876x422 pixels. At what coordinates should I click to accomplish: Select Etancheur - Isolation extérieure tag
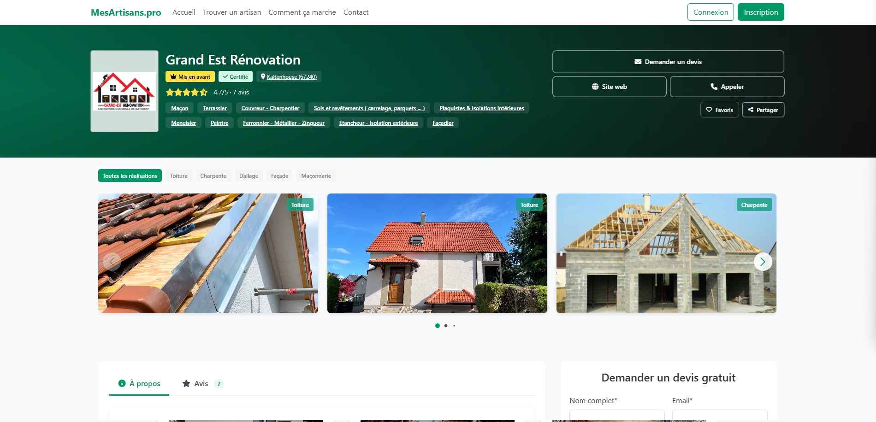[x=379, y=123]
